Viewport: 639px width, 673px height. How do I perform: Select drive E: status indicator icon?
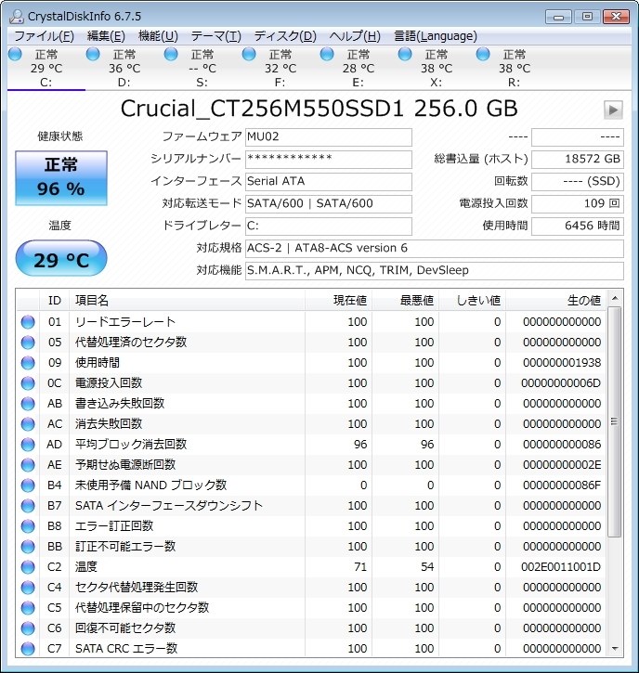click(327, 55)
